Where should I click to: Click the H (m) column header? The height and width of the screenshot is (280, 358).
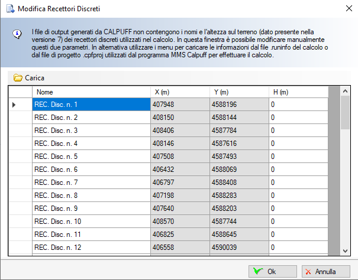point(298,92)
